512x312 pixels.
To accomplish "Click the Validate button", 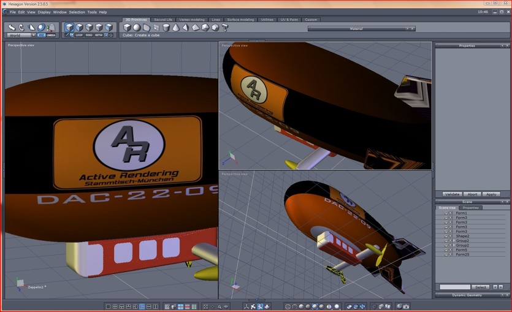I will 453,194.
